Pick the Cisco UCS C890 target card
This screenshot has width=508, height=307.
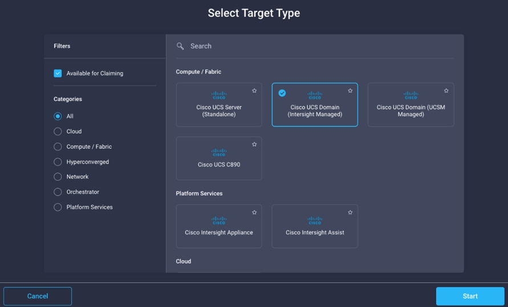[x=219, y=158]
